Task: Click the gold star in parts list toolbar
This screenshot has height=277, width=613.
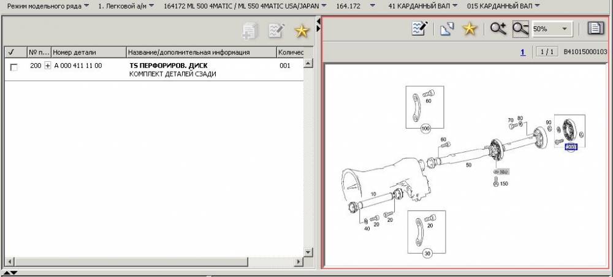Action: (301, 31)
